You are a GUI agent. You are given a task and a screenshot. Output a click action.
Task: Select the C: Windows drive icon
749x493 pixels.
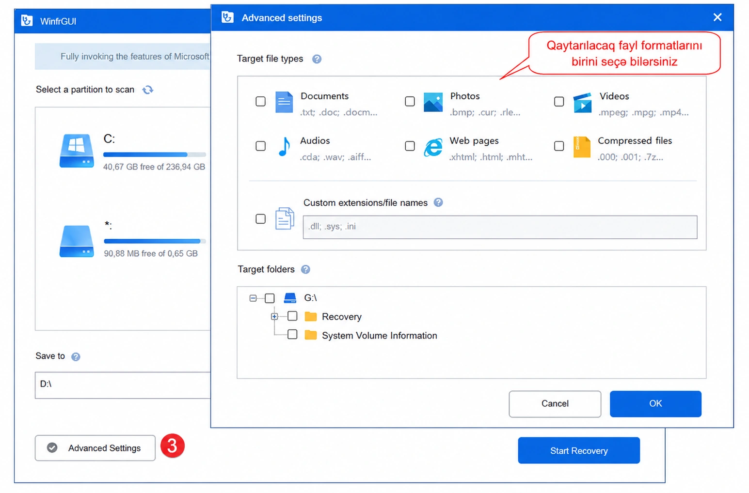[x=77, y=151]
